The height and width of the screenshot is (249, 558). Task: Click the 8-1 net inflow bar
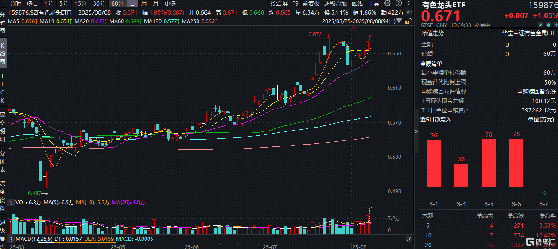pos(434,164)
